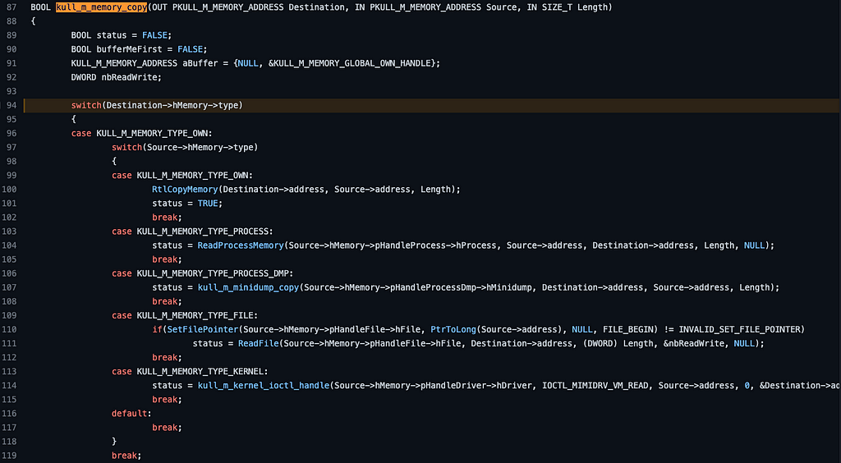This screenshot has height=463, width=841.
Task: Click the highlighted kull_m_memory_copy function name
Action: (101, 7)
